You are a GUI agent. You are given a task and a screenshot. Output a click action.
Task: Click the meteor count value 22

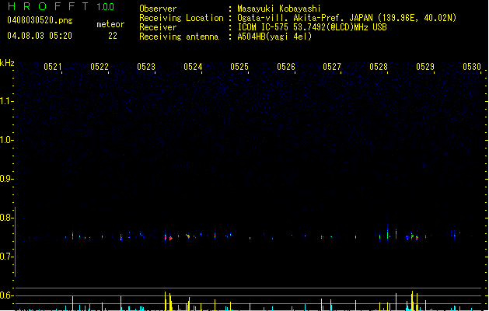tap(113, 36)
